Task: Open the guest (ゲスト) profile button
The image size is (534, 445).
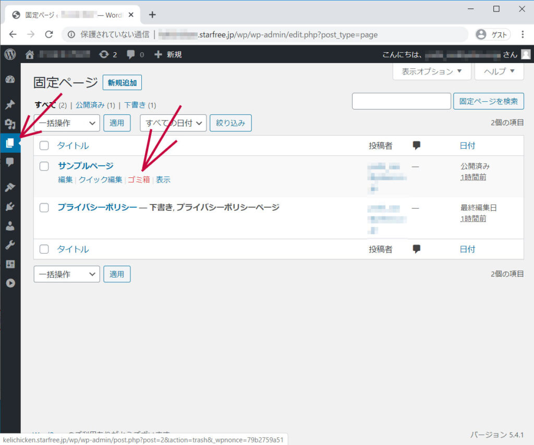Action: pyautogui.click(x=492, y=34)
